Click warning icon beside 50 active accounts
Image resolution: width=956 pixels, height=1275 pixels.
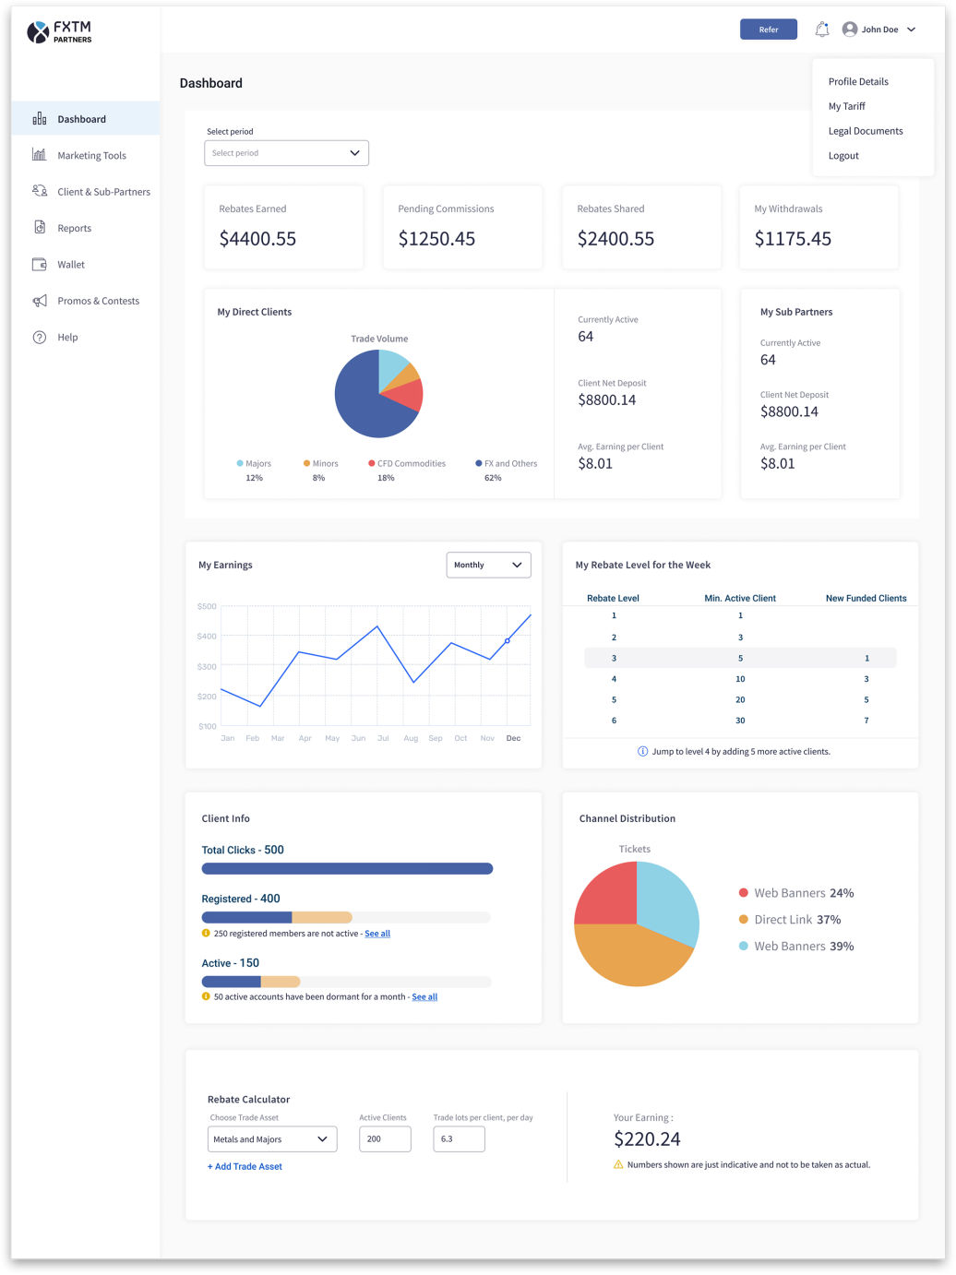pos(206,996)
